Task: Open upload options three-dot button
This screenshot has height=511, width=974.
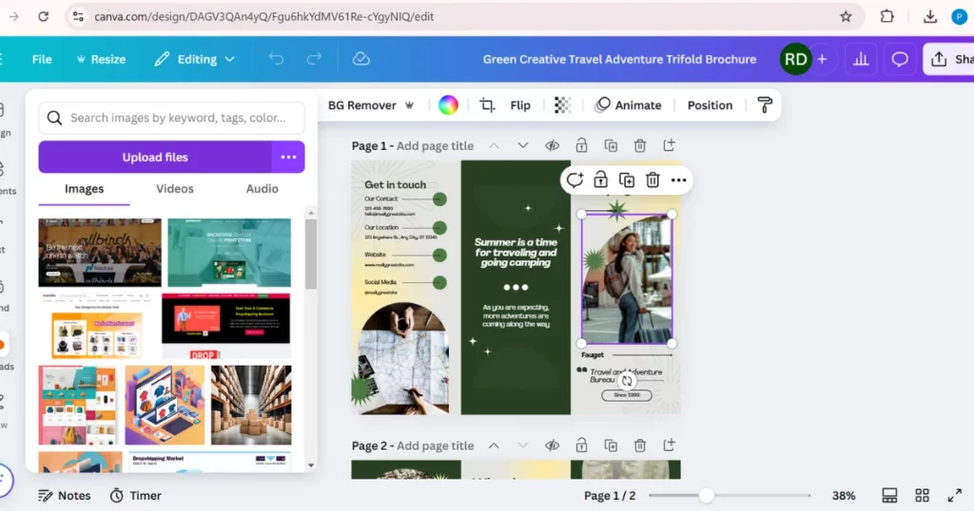Action: [288, 157]
